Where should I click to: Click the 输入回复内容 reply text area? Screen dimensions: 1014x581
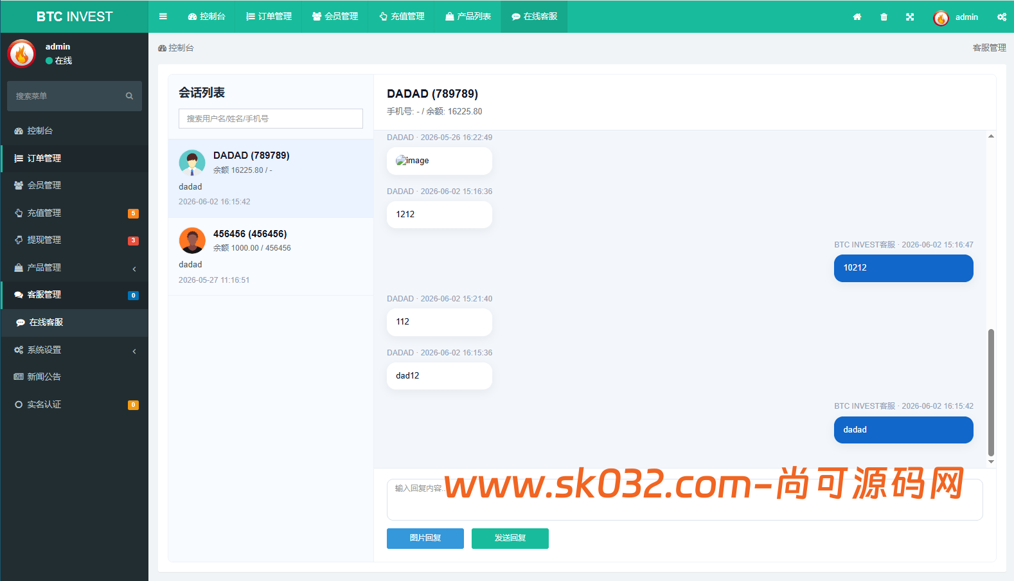click(x=684, y=499)
